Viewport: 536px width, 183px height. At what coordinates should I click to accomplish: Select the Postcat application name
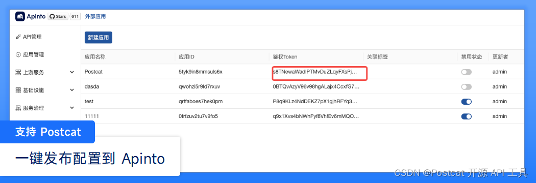(x=93, y=72)
